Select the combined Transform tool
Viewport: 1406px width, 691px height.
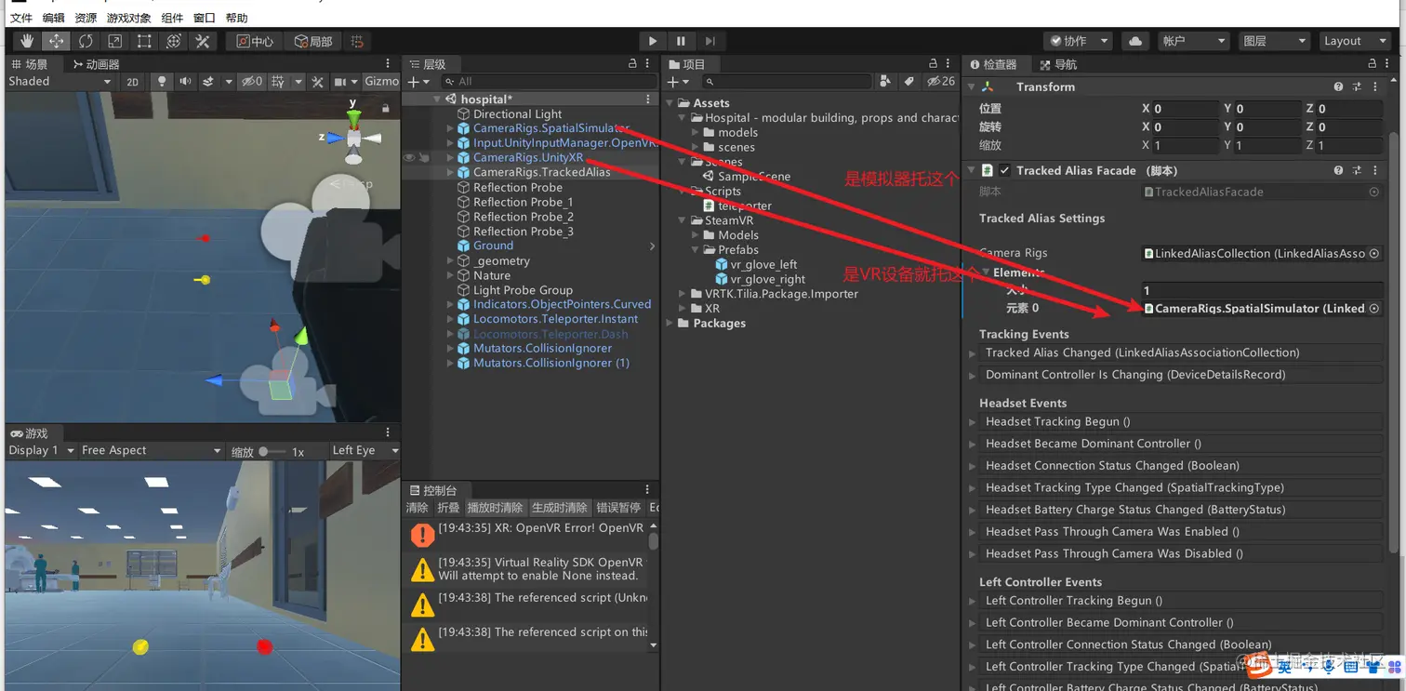173,41
